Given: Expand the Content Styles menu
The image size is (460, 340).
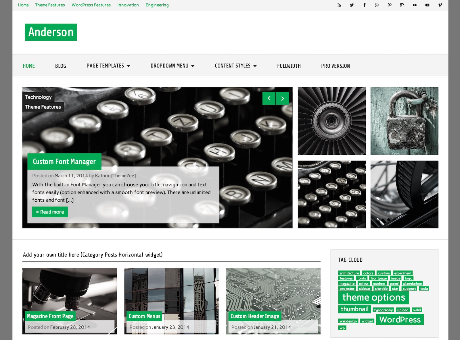Looking at the screenshot, I should tap(235, 66).
